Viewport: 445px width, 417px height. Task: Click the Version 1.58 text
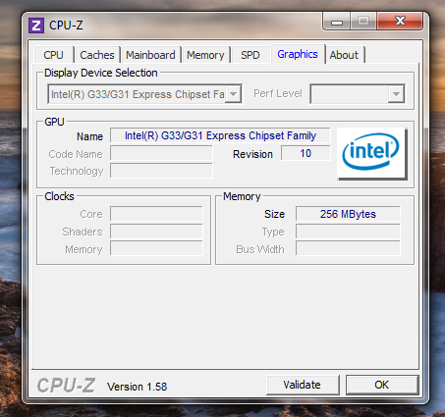click(x=138, y=387)
